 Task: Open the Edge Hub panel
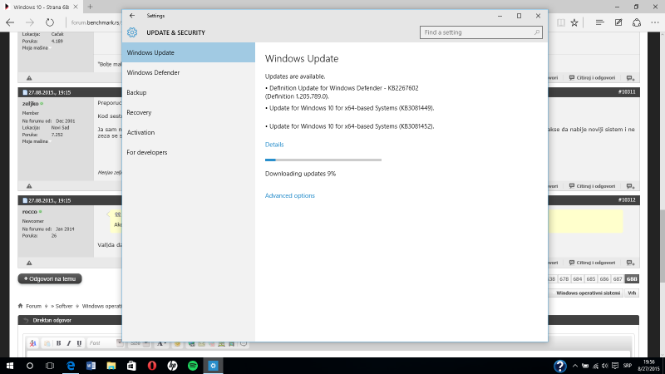(599, 22)
